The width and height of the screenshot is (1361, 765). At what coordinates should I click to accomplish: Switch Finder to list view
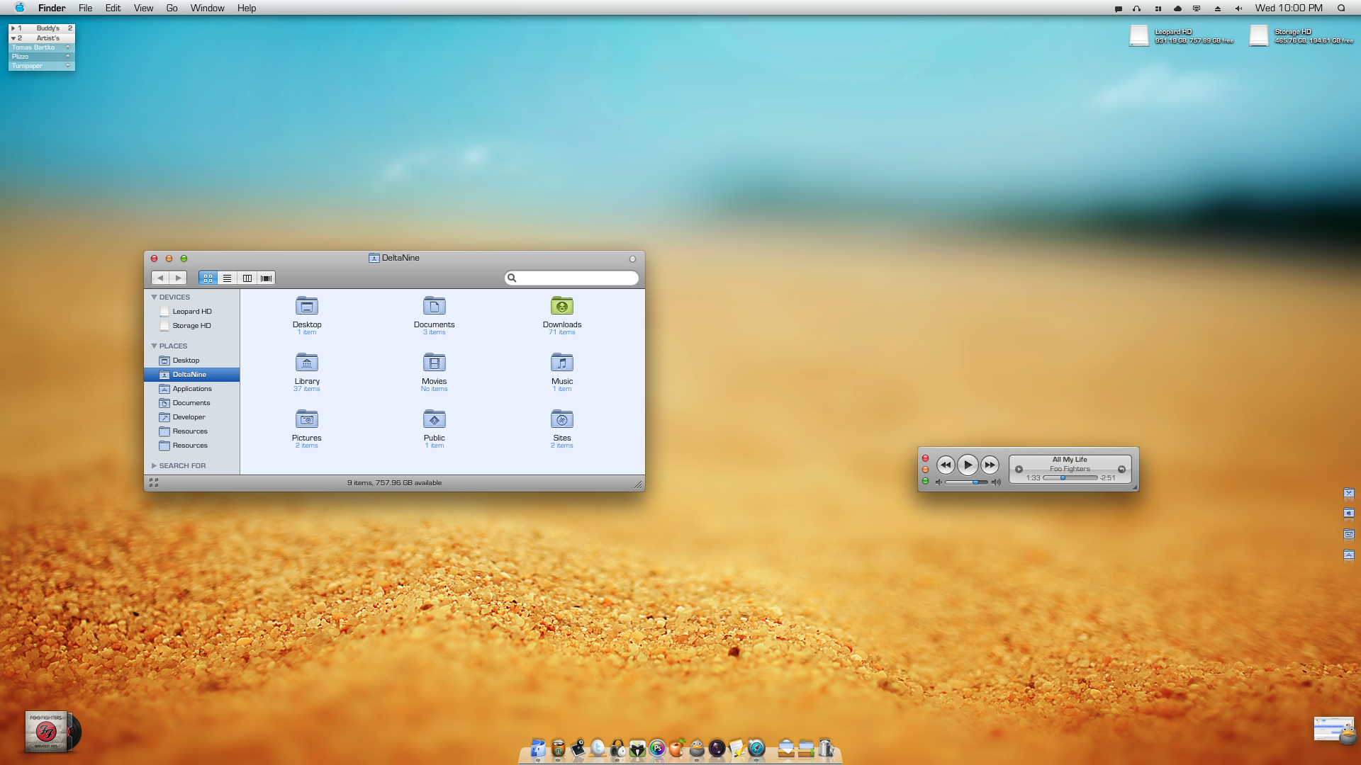point(227,278)
